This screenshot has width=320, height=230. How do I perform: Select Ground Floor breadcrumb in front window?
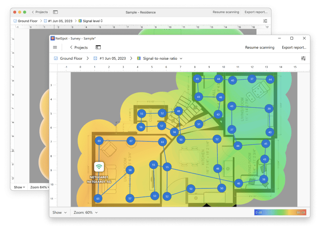point(71,59)
